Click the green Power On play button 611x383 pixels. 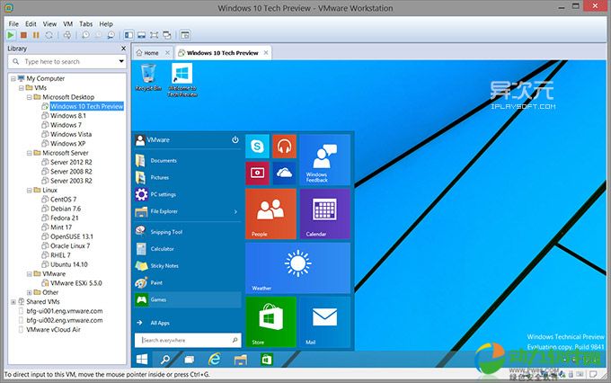coord(11,35)
